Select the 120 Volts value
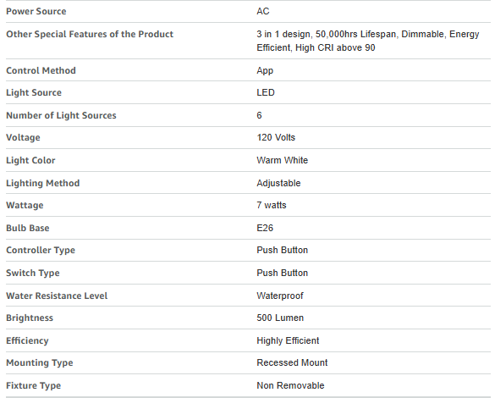 pos(276,137)
